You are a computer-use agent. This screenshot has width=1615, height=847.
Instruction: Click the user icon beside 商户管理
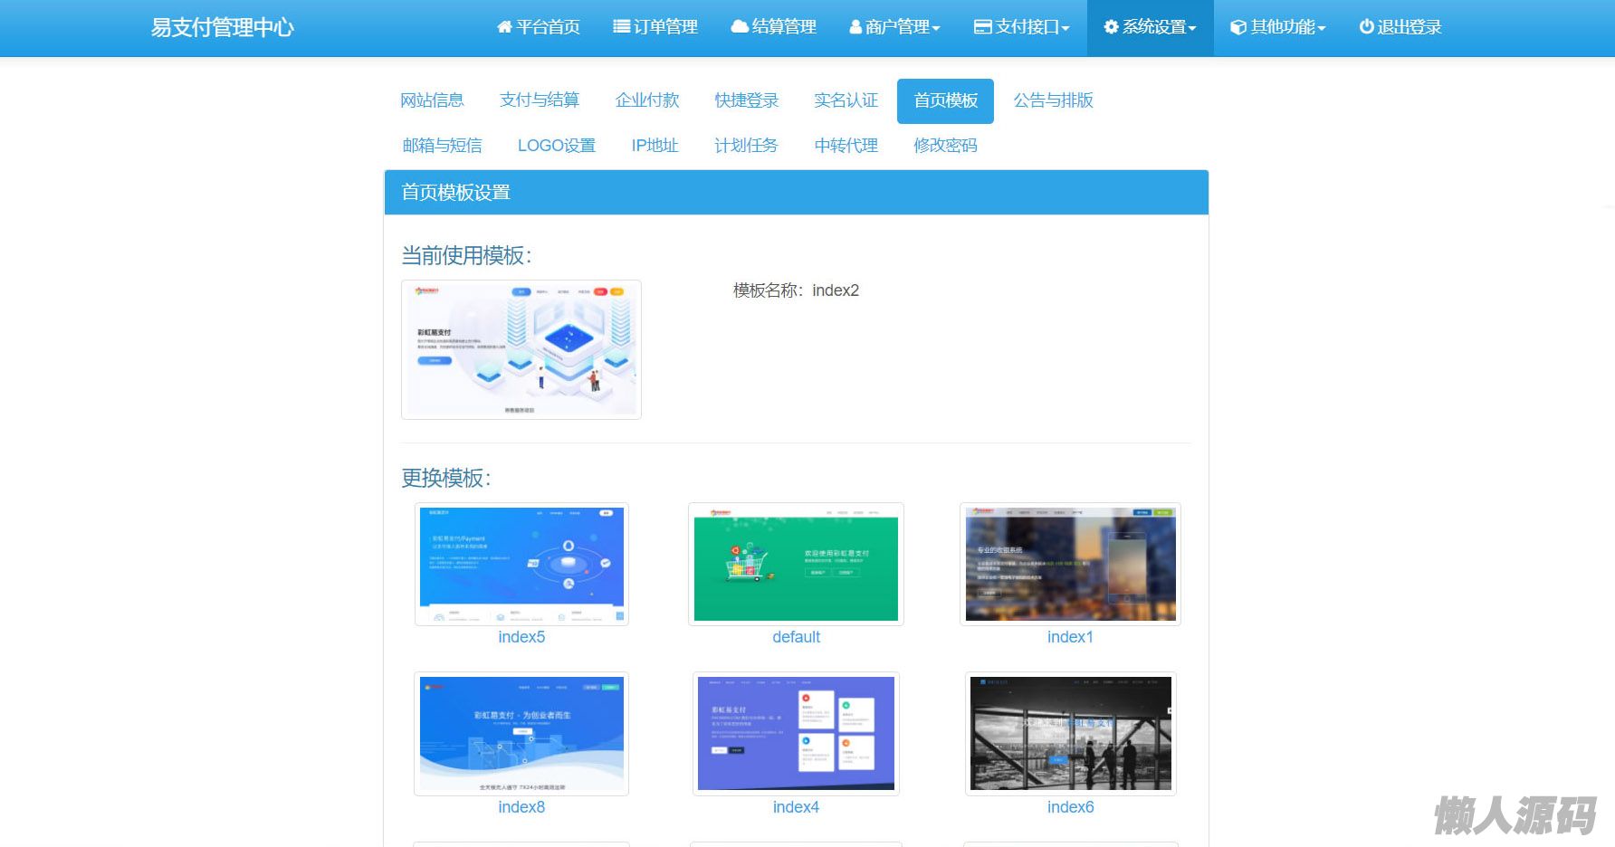pos(855,27)
